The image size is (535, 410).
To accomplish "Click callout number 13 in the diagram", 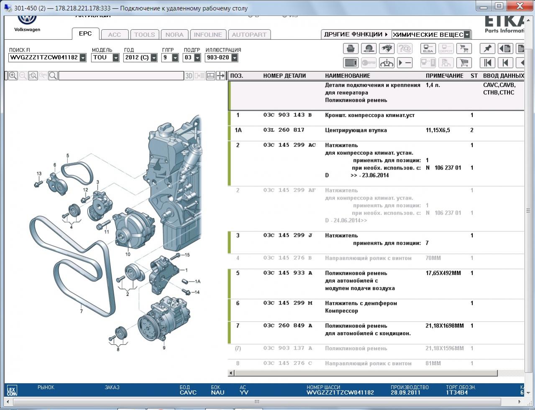I will [39, 174].
